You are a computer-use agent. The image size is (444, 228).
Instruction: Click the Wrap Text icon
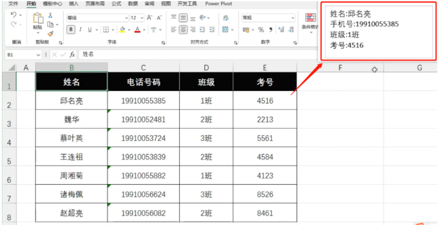coord(225,18)
